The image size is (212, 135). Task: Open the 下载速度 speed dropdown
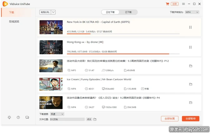tap(57, 114)
